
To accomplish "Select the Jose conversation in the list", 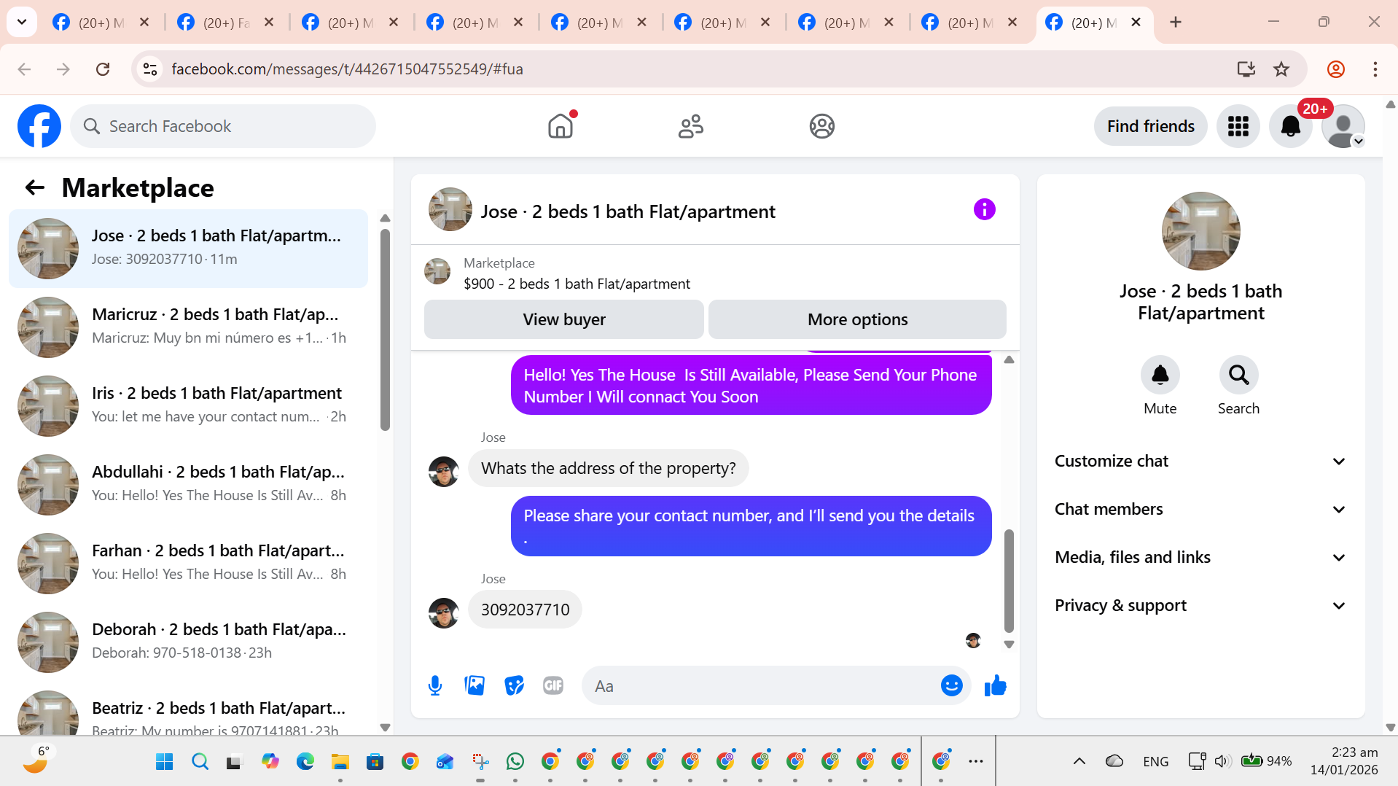I will point(188,249).
